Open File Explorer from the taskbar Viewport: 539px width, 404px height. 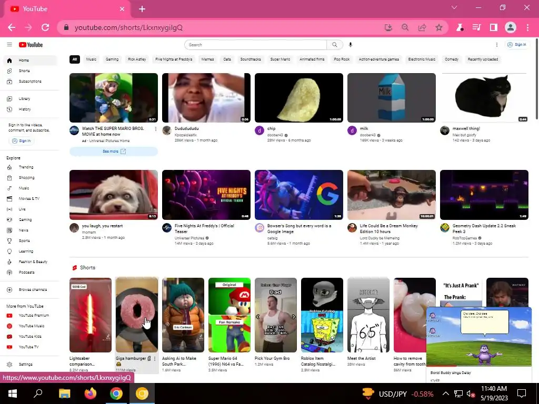click(x=64, y=393)
